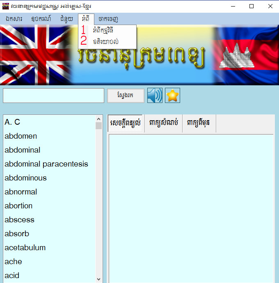Select 'abscess' in word list
The width and height of the screenshot is (279, 283).
point(49,220)
